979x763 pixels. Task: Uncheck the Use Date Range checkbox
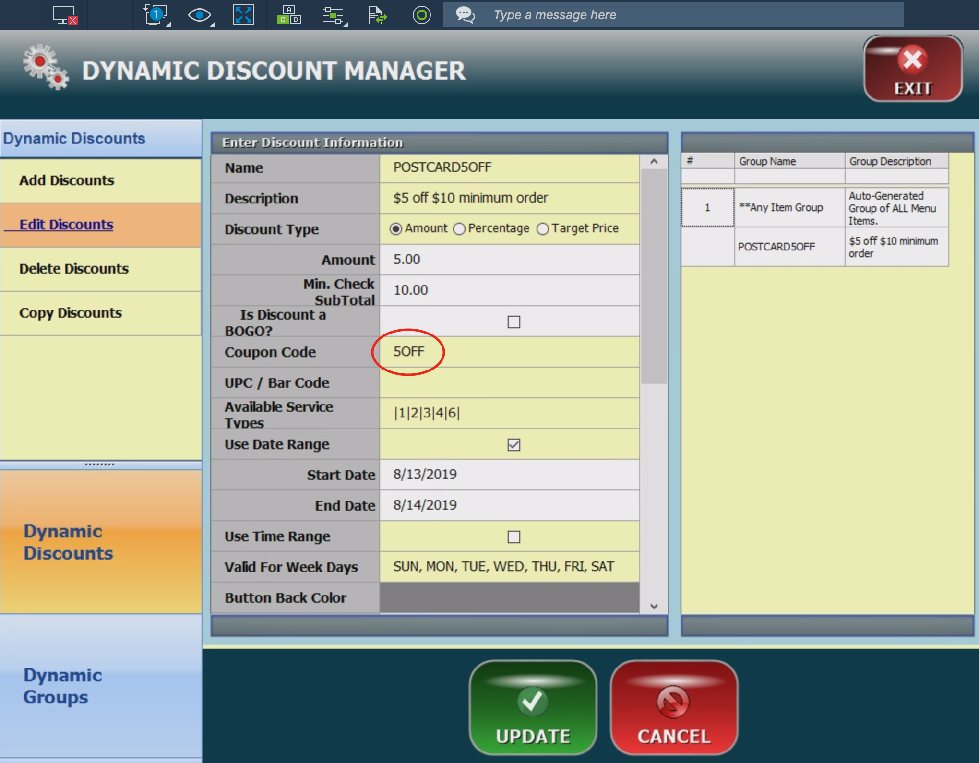(x=513, y=444)
